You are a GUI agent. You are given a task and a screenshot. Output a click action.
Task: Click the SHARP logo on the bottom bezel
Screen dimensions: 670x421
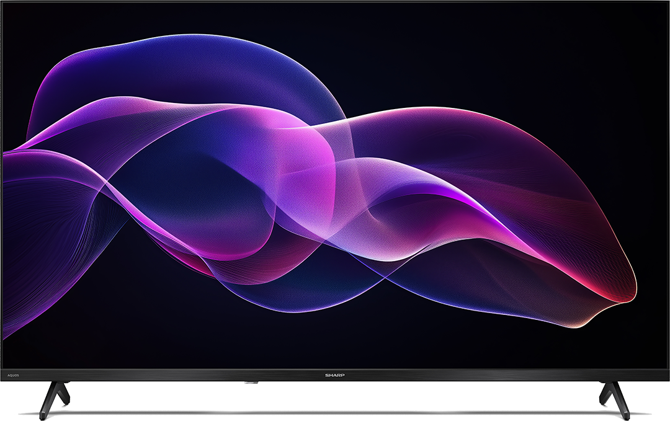tap(335, 375)
